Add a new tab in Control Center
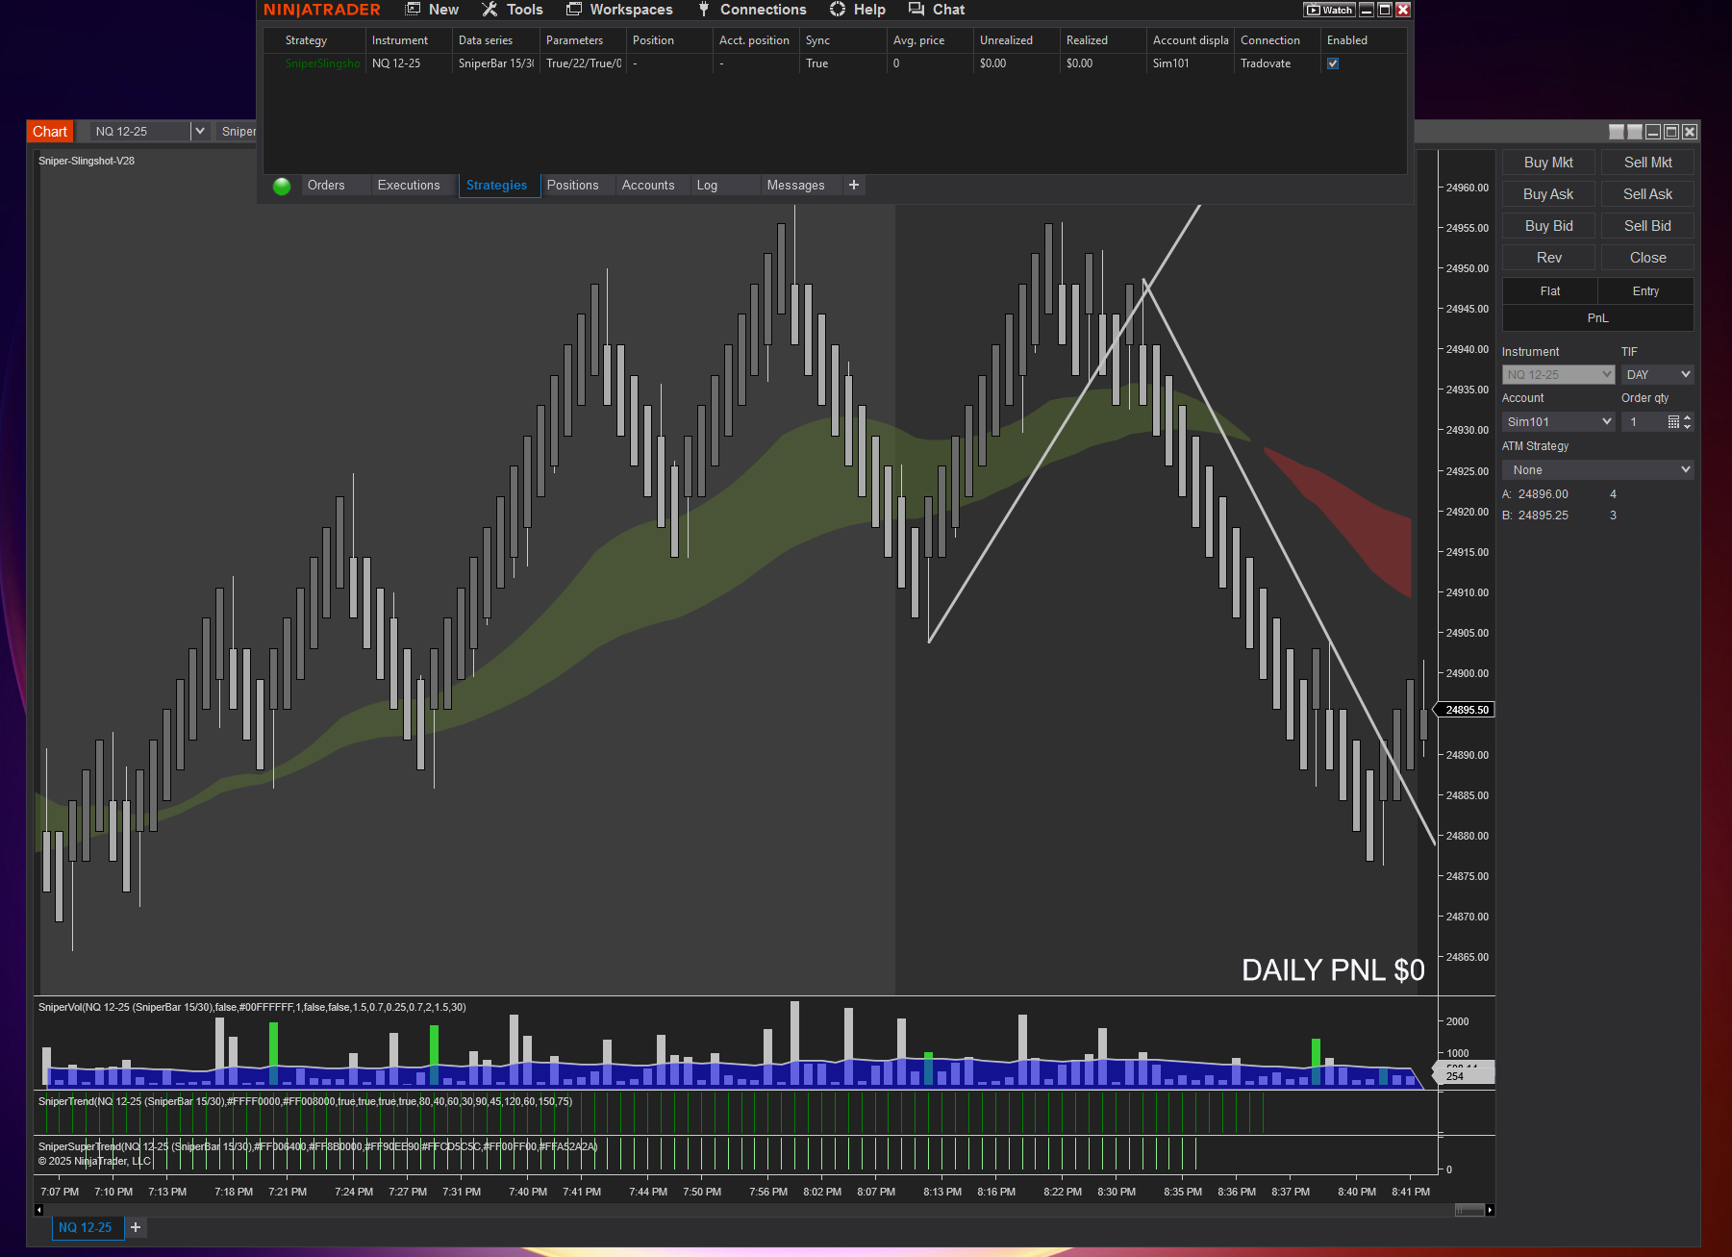 point(853,186)
